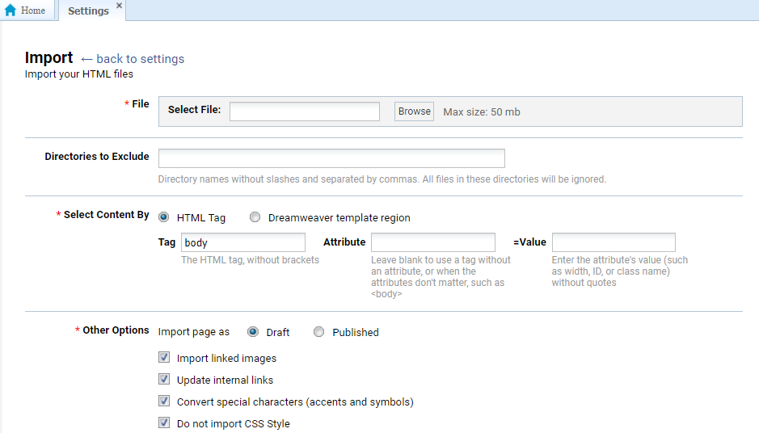
Task: Click the =Value text field
Action: (x=613, y=242)
